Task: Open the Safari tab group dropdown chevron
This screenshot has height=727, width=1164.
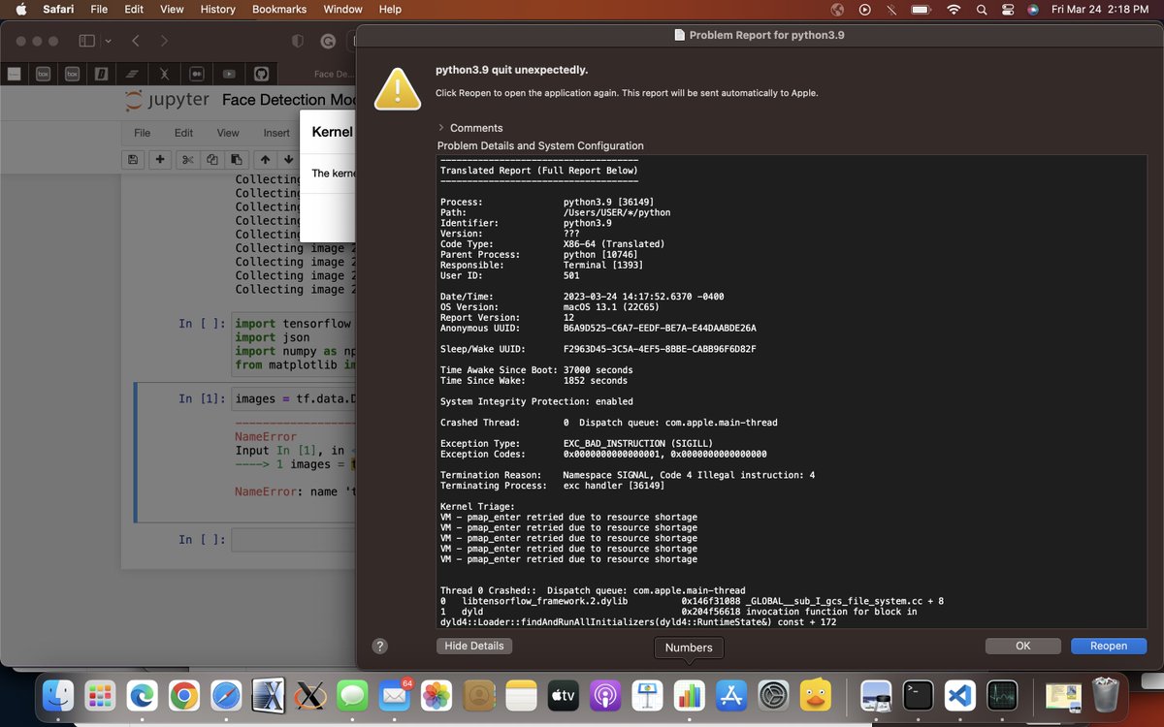Action: pos(108,41)
